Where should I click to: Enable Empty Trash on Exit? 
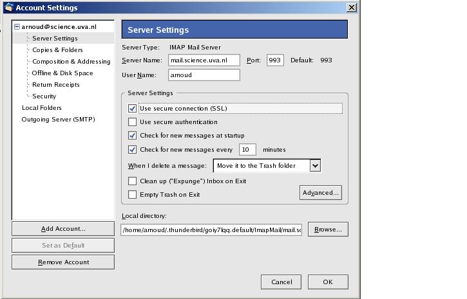click(133, 195)
